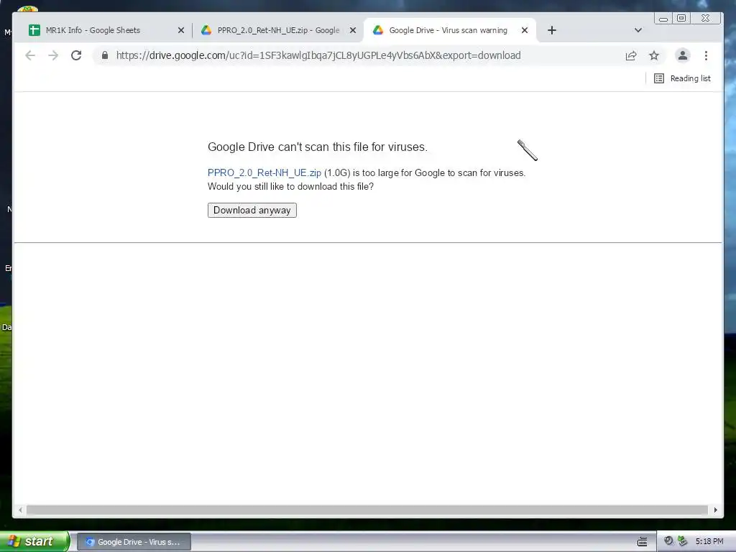Close the MR1K Info tab

(x=180, y=30)
